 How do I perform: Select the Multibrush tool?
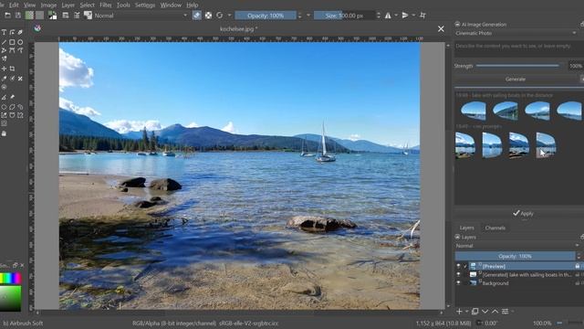tap(4, 58)
